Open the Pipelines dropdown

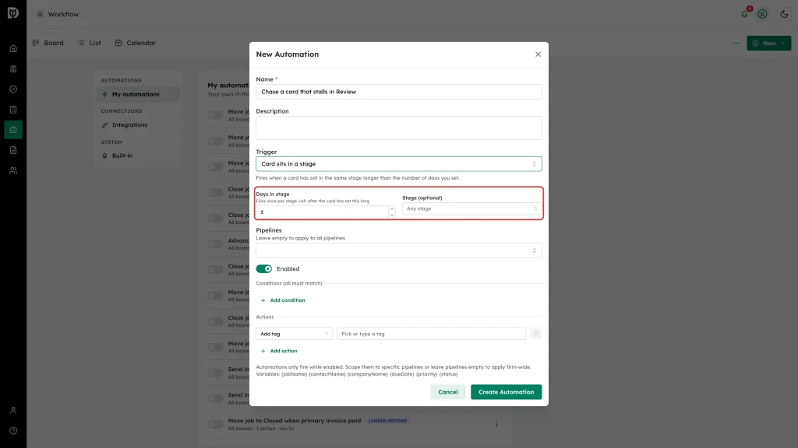pos(398,250)
